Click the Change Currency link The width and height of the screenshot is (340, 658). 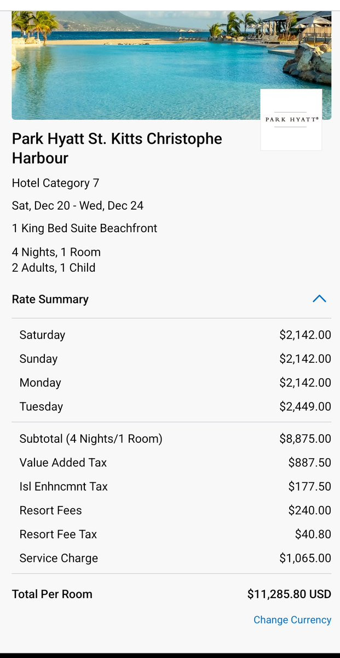pyautogui.click(x=292, y=620)
